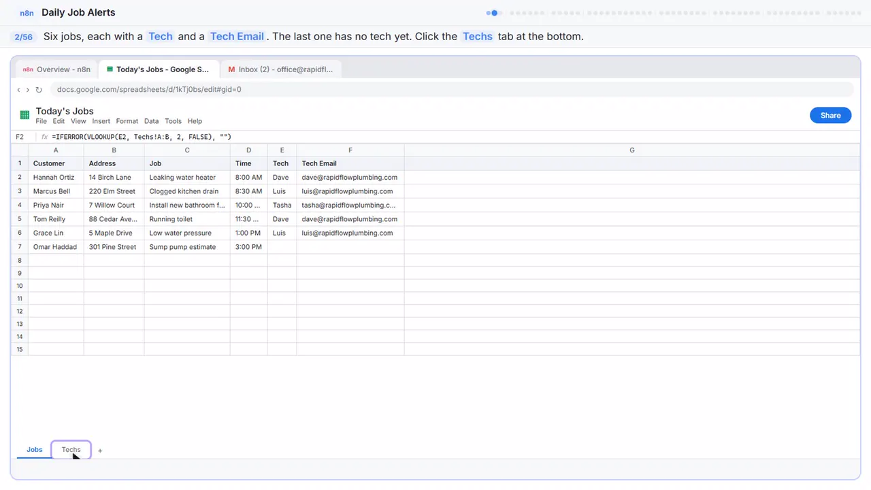Open the Gmail Inbox (2) browser tab
Image resolution: width=871 pixels, height=490 pixels.
click(281, 69)
